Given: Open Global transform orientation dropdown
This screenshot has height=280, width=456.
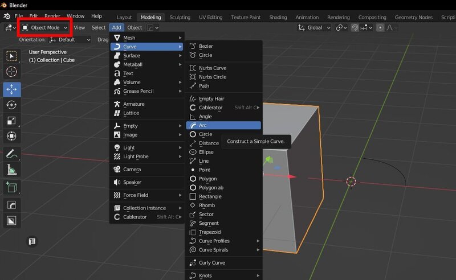Looking at the screenshot, I should pos(315,27).
